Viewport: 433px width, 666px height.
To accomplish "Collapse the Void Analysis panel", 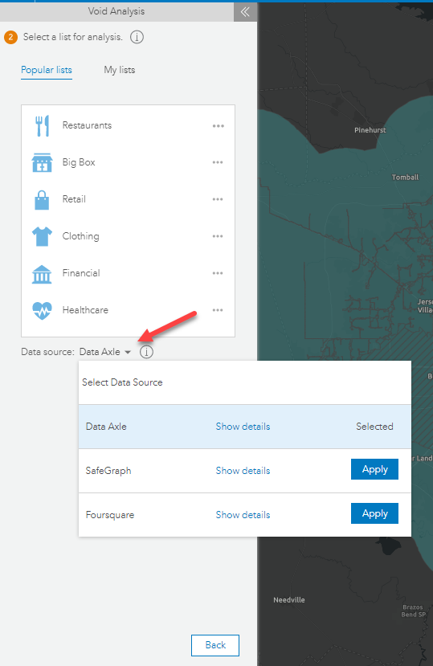I will click(x=245, y=11).
